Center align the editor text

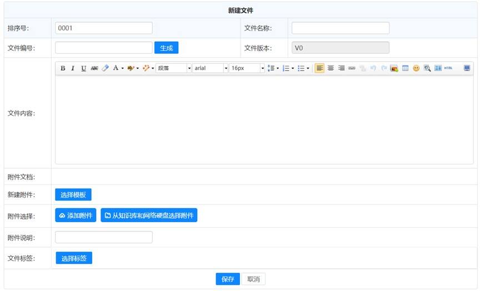click(x=330, y=68)
